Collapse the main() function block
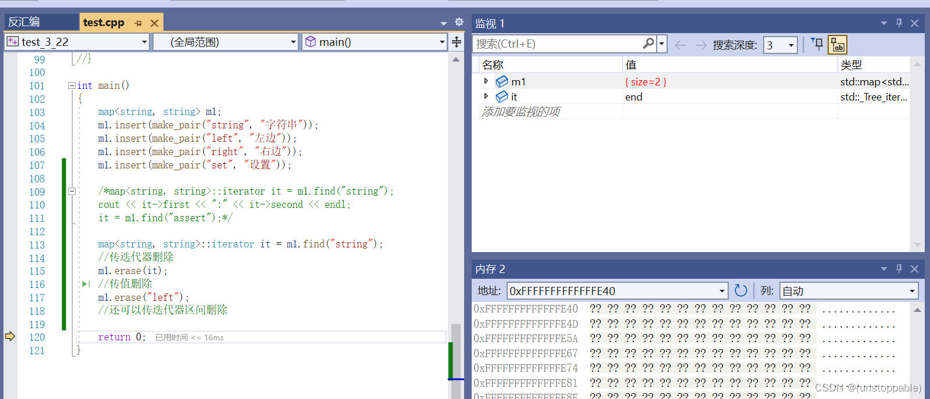The height and width of the screenshot is (399, 930). click(x=72, y=85)
